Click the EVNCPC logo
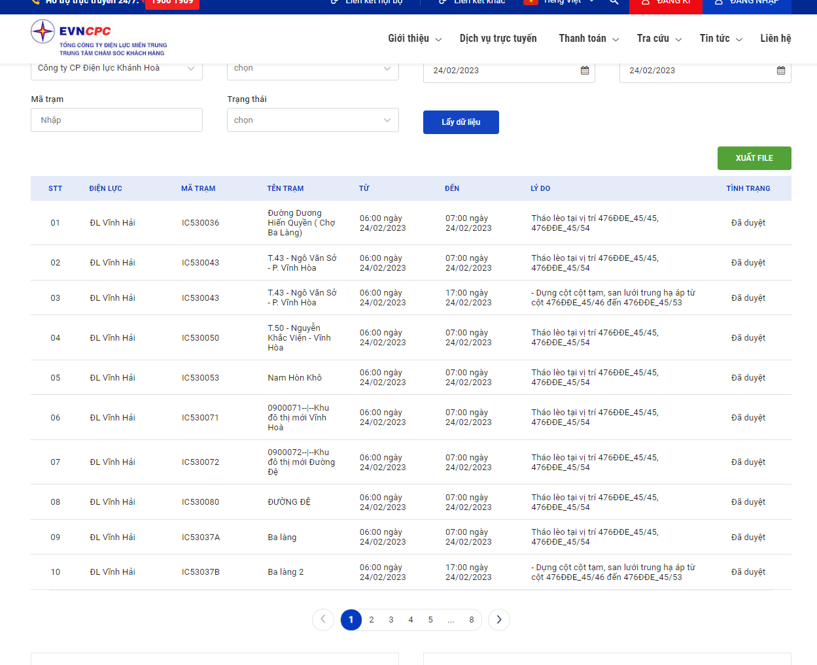Viewport: 817px width, 665px height. (98, 39)
